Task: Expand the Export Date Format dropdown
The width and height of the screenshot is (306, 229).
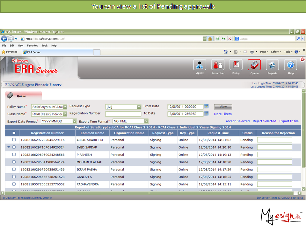Action: click(75, 121)
